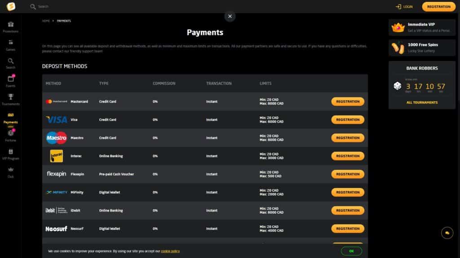Click the header Registration button

(438, 6)
